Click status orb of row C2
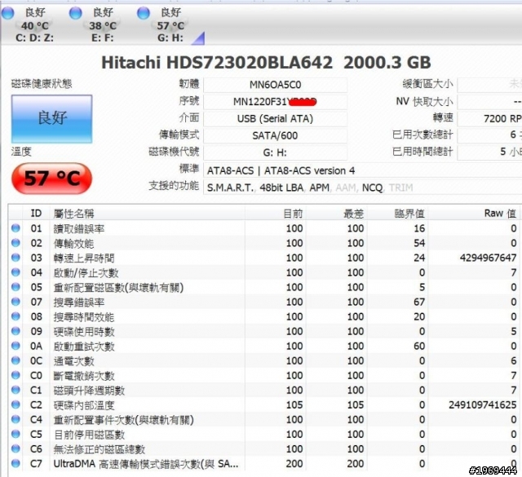Screen dimensions: 522x477 tap(15, 404)
